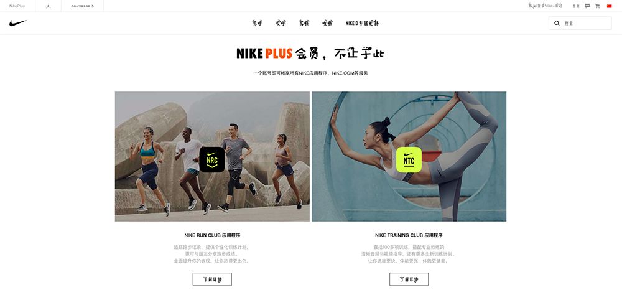
Task: Select the 女子 navigation menu
Action: coord(281,23)
